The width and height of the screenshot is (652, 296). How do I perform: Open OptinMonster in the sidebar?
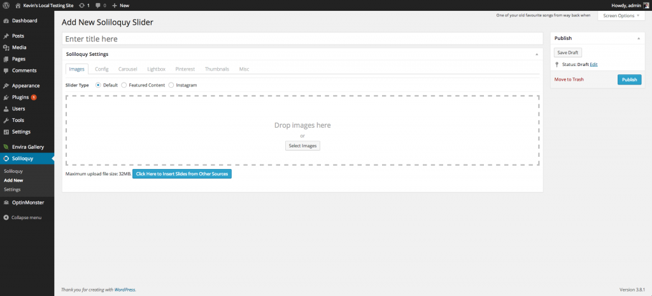coord(27,202)
